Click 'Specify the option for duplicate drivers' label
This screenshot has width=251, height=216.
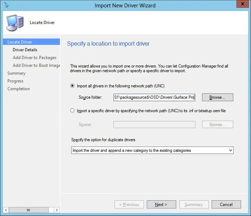tap(103, 140)
